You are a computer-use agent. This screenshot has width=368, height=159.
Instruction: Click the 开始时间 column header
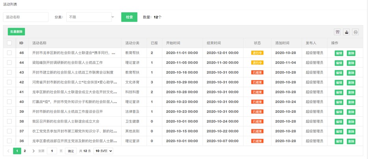[173, 43]
